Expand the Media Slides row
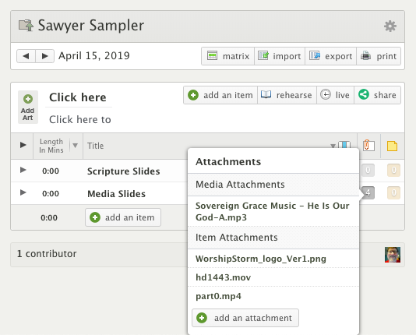This screenshot has width=416, height=335. click(23, 192)
